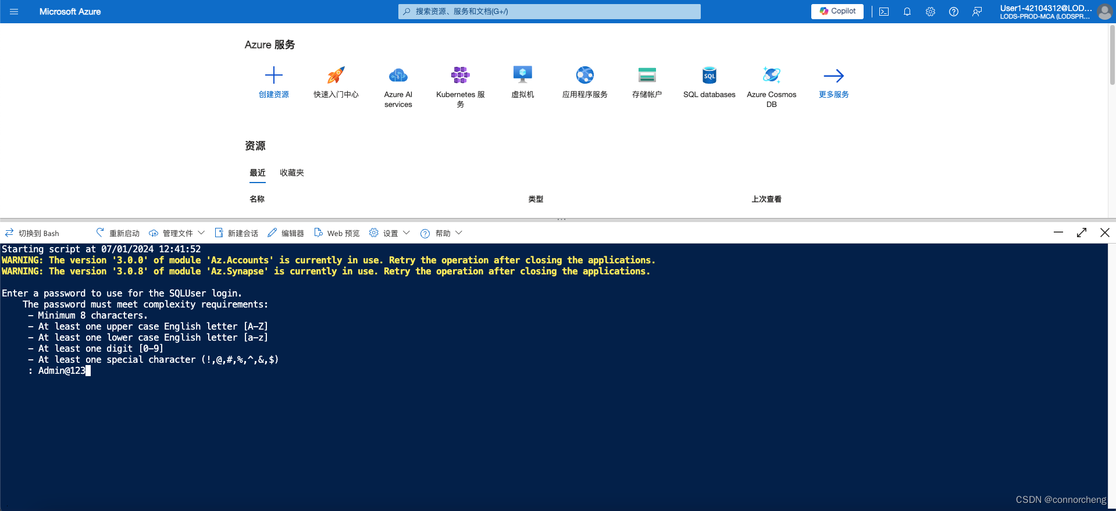Image resolution: width=1116 pixels, height=511 pixels.
Task: Click the Microsoft Azure home title
Action: (70, 12)
